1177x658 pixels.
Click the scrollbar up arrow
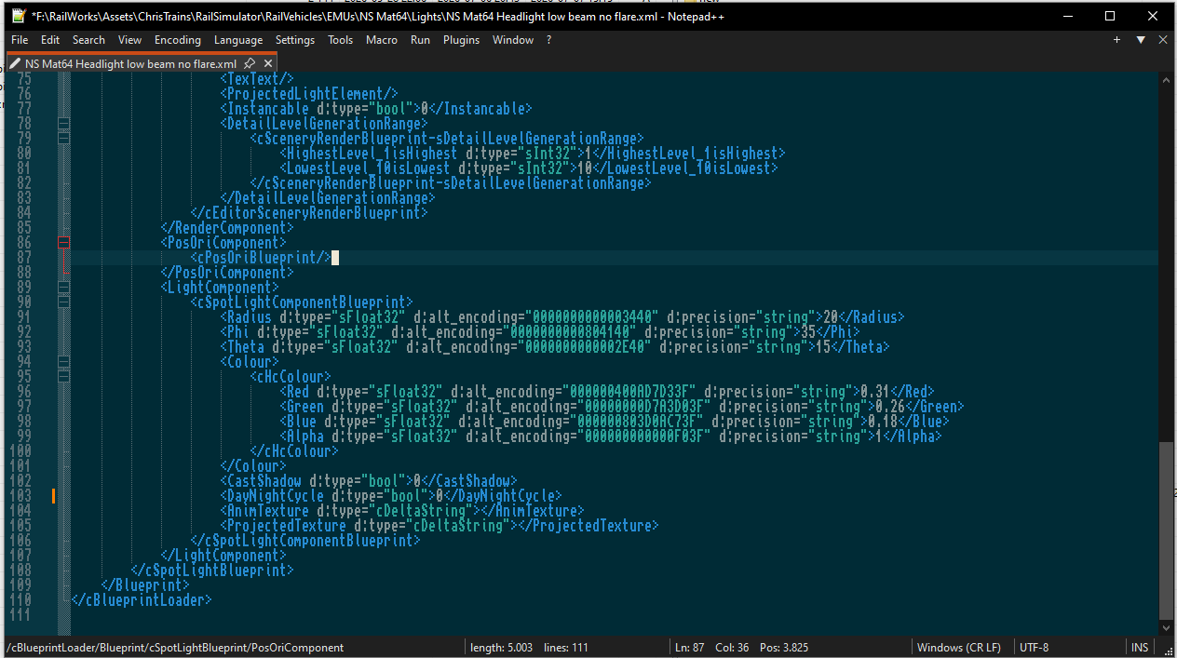[x=1166, y=82]
